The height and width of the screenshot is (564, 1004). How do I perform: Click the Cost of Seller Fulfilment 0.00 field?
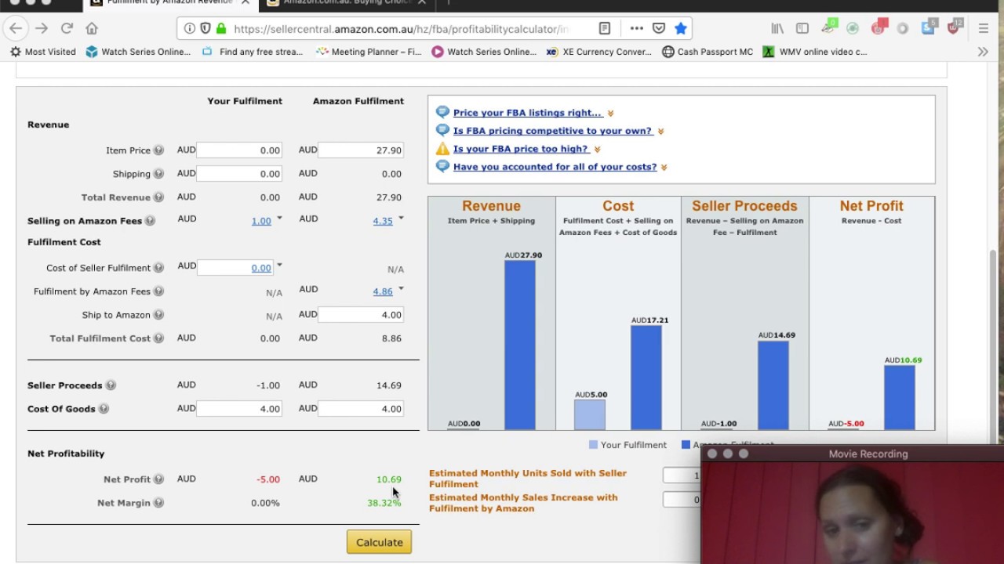tap(235, 268)
